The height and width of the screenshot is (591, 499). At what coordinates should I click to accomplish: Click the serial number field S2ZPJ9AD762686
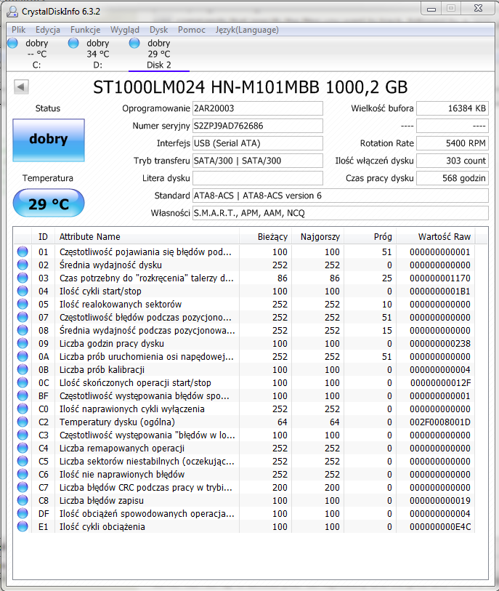(x=258, y=126)
